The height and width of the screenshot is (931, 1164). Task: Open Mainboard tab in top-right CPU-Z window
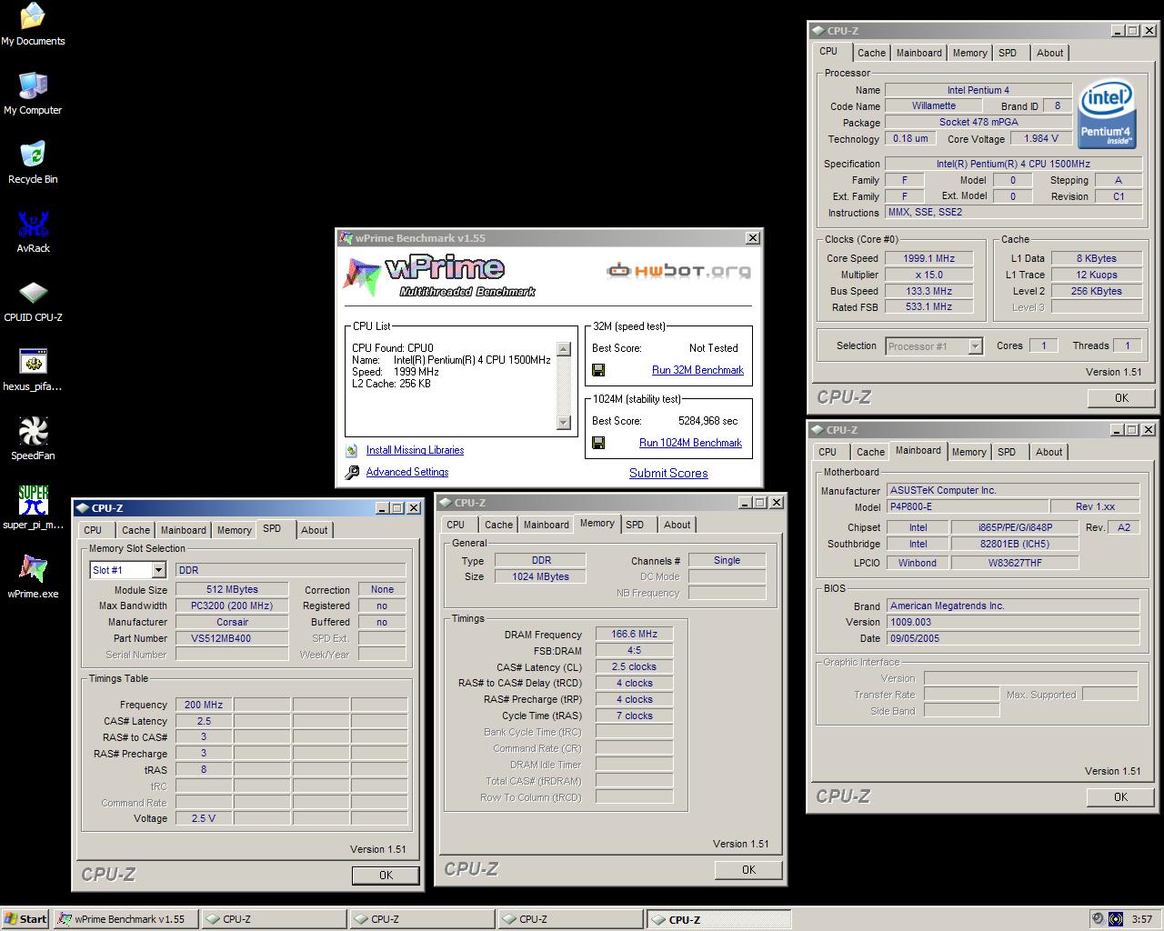click(x=919, y=53)
